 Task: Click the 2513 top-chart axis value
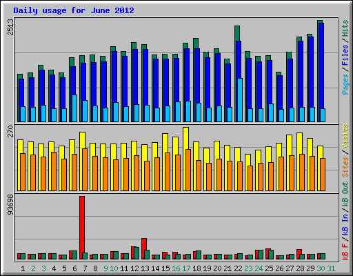click(10, 27)
